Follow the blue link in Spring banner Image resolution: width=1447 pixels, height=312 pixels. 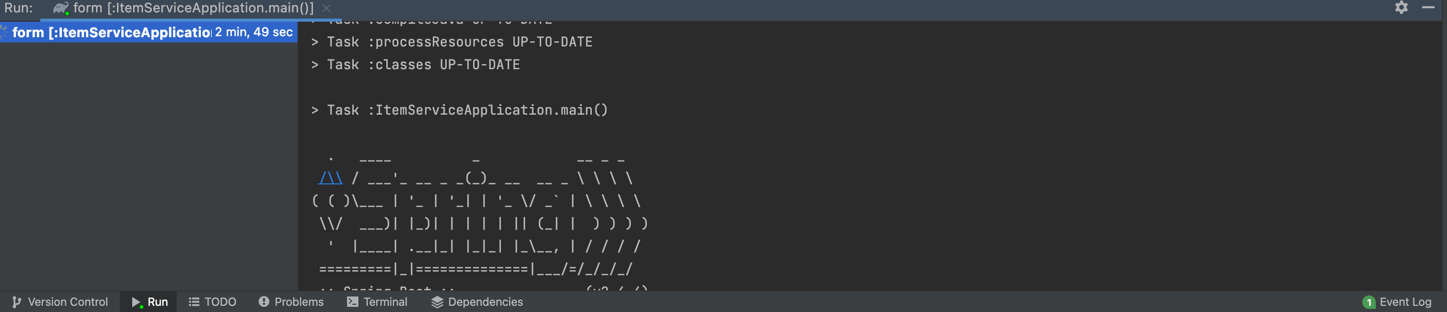pos(331,178)
